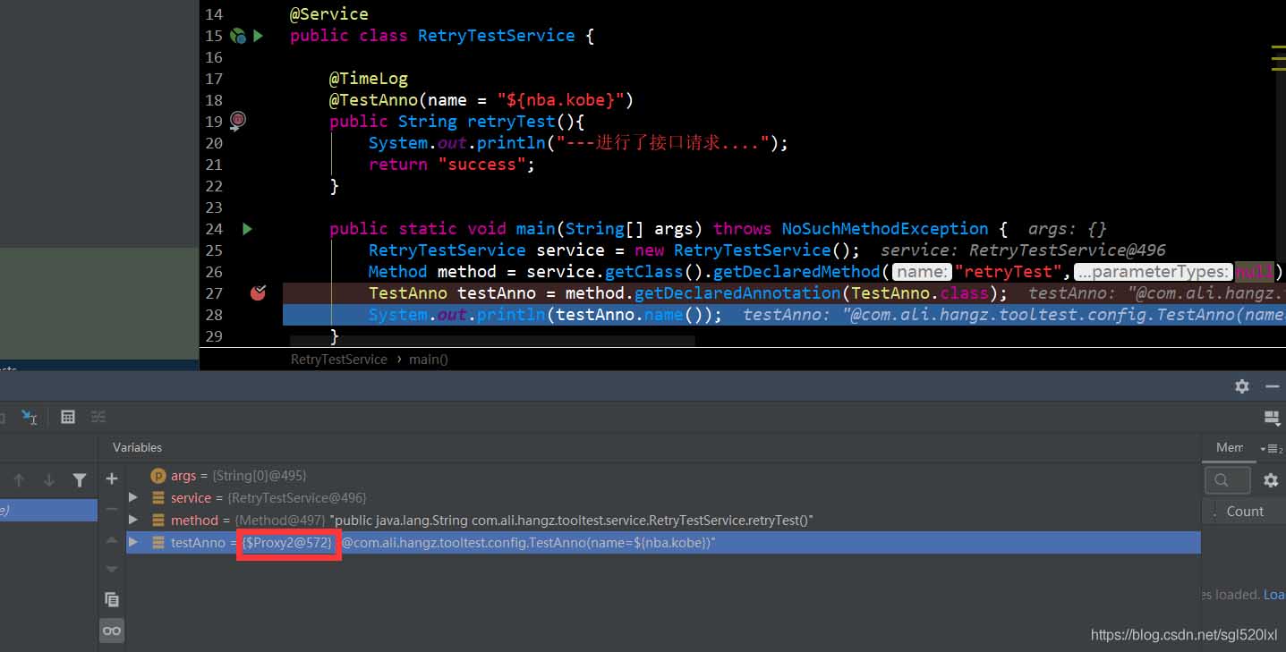Viewport: 1286px width, 652px height.
Task: Click the Load classes link
Action: pos(1274,594)
